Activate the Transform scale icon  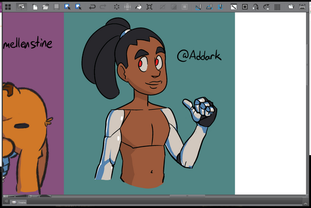[x=150, y=7]
